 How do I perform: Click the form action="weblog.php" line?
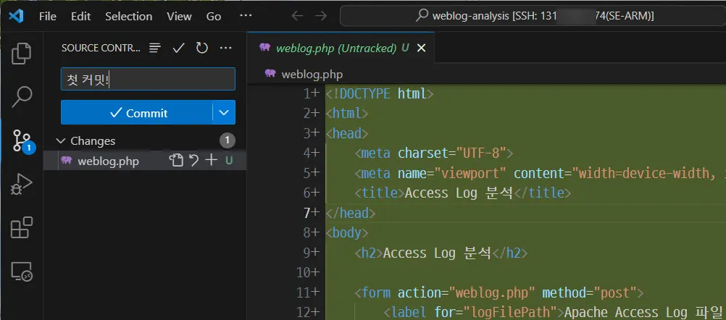point(500,292)
